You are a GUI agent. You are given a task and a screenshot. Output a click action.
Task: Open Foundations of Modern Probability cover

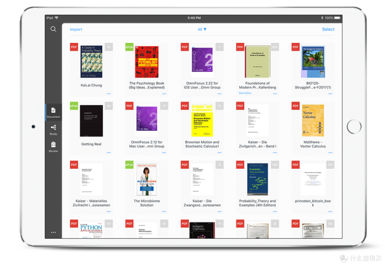(257, 62)
